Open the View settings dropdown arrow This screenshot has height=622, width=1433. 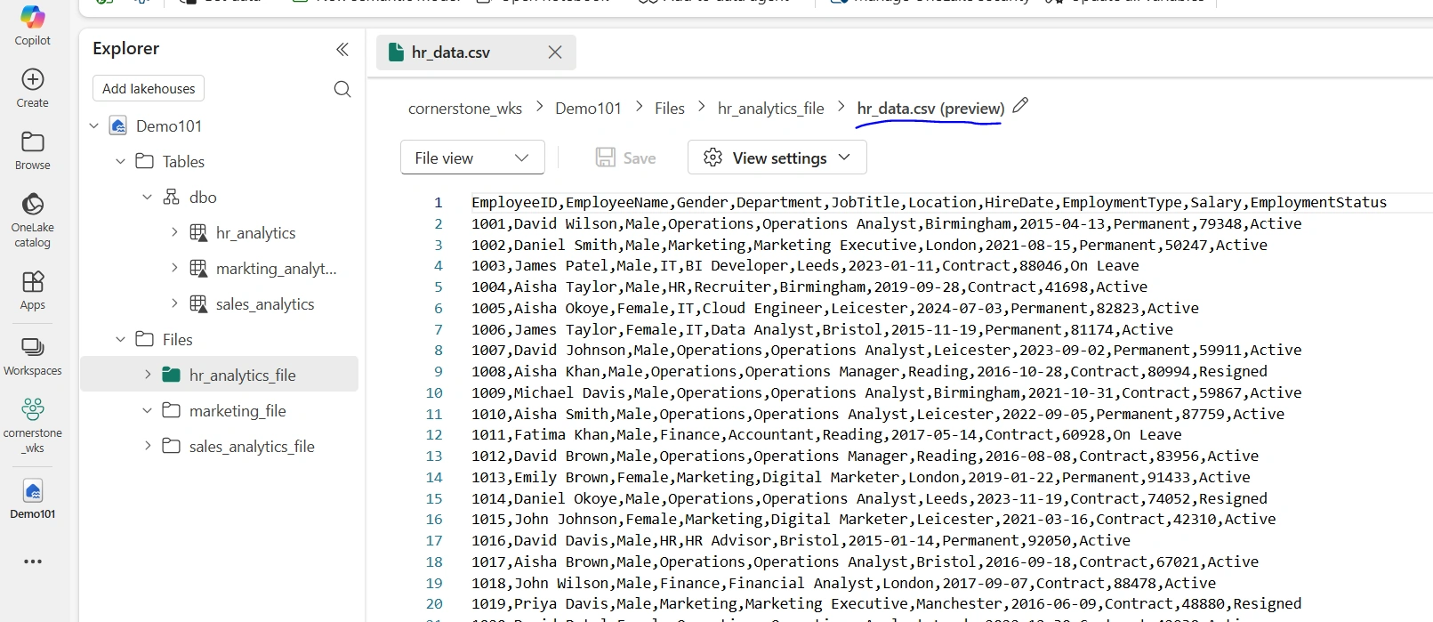(844, 158)
